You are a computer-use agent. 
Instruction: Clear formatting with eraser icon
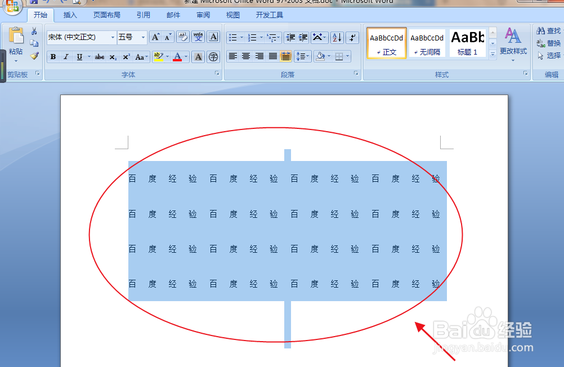coord(183,37)
